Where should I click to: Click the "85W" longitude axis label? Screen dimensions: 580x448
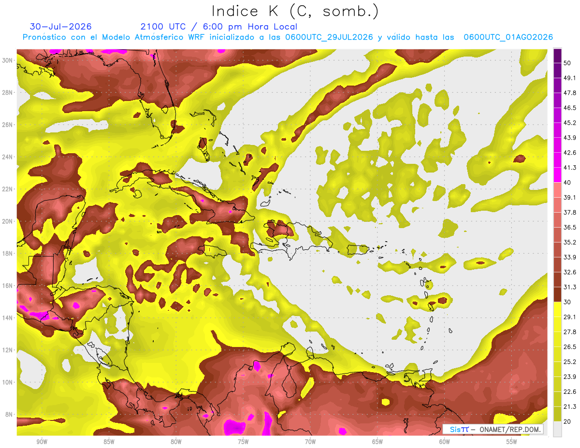click(x=109, y=442)
